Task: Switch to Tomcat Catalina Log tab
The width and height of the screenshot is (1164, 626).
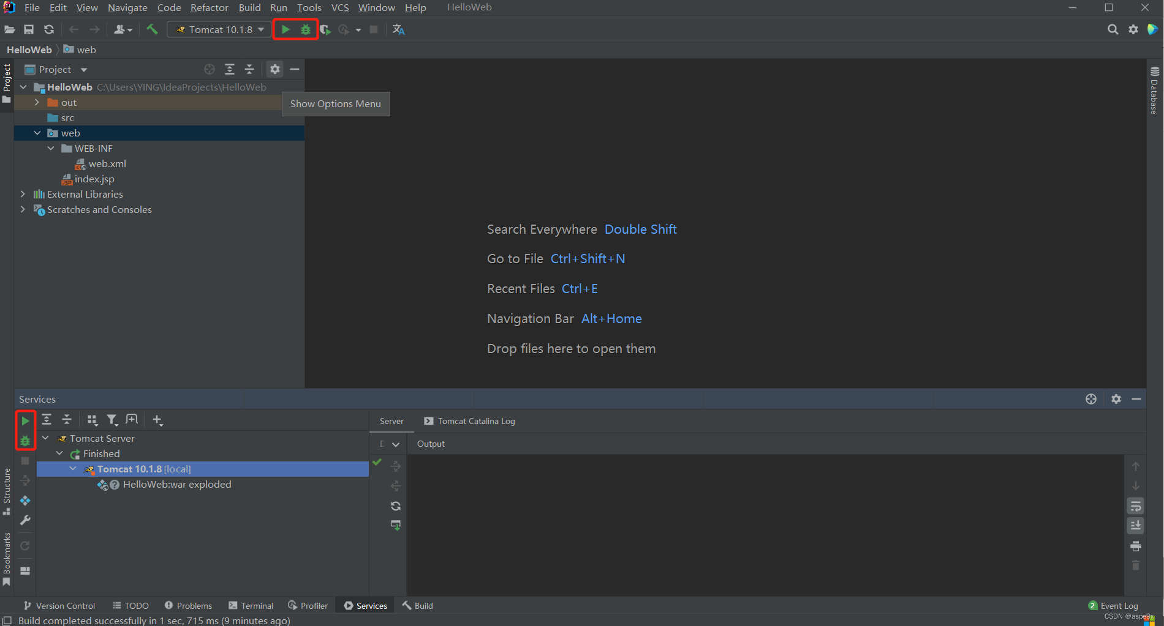Action: 469,421
